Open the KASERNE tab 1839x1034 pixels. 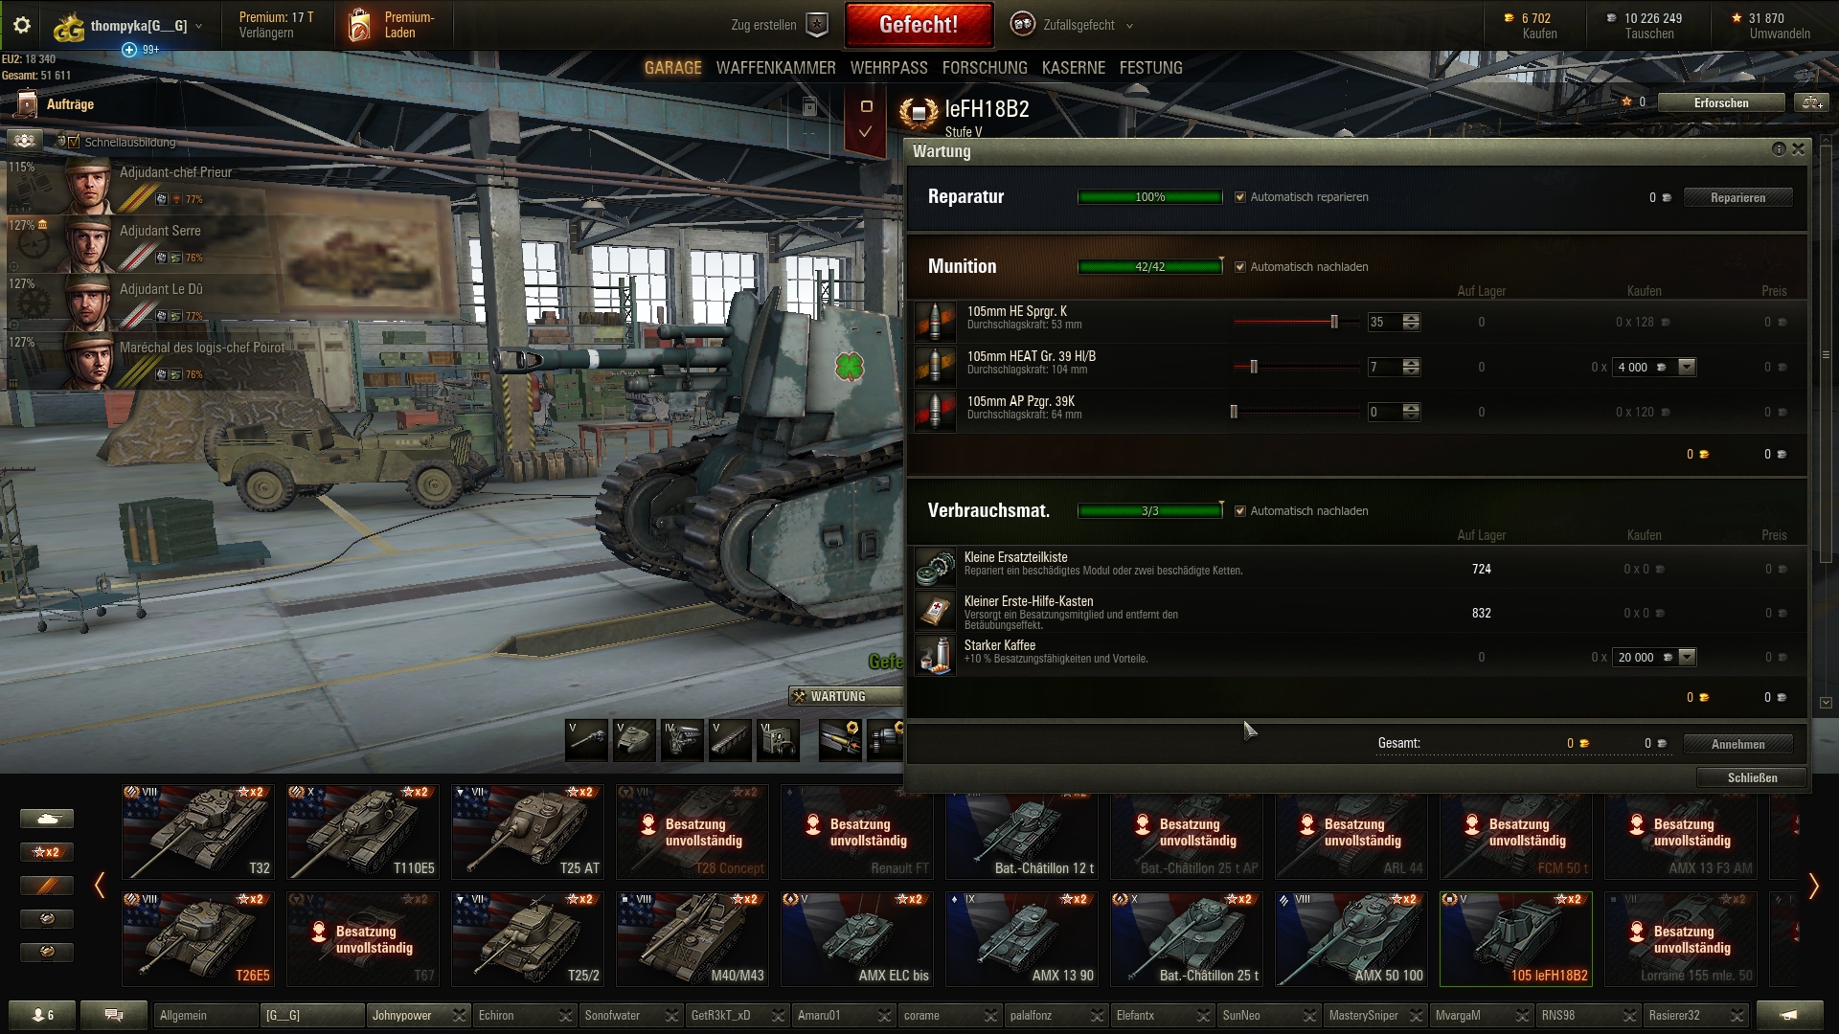[x=1073, y=68]
